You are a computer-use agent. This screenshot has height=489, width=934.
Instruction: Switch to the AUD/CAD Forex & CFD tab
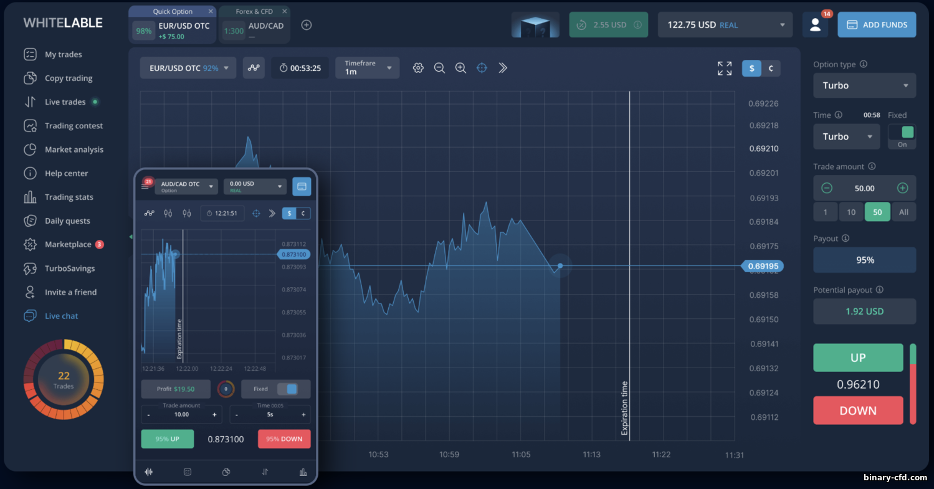[254, 25]
